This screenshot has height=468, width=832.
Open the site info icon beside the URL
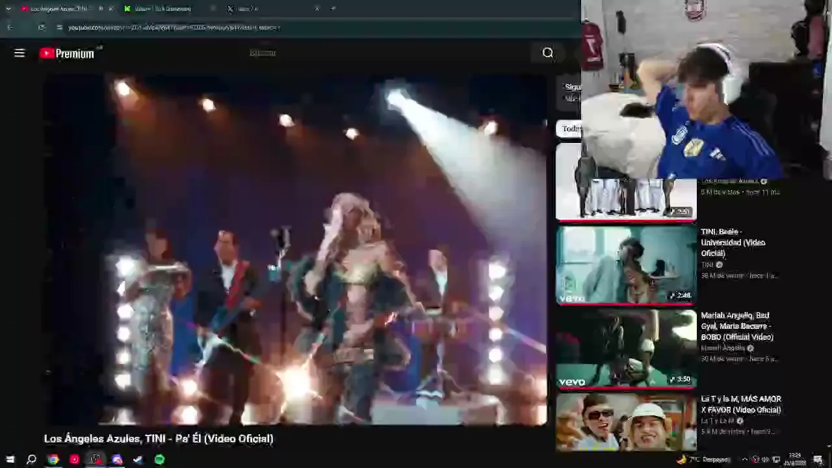pos(59,27)
